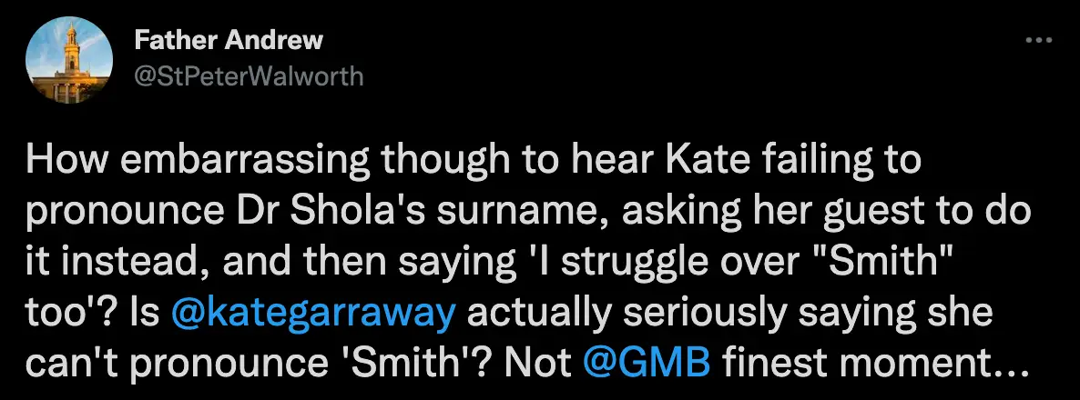Open the @kategarraway mention link
Viewport: 1080px width, 400px height.
(314, 314)
